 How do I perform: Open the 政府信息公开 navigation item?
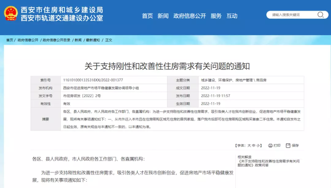point(190,16)
